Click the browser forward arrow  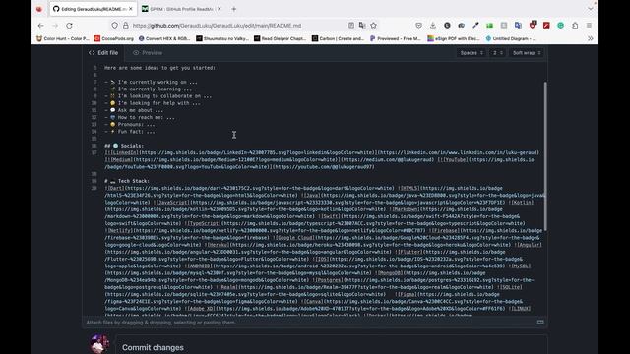tap(55, 26)
